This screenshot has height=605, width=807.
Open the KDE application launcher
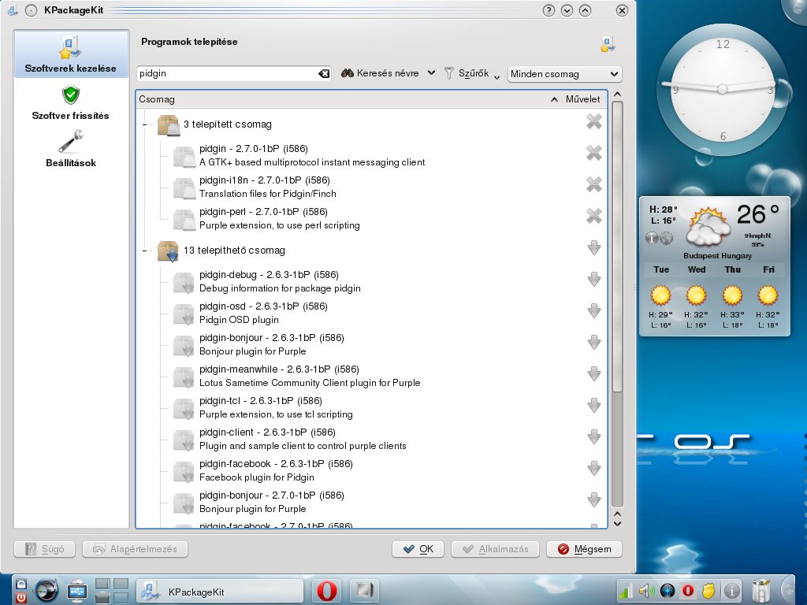pyautogui.click(x=46, y=591)
